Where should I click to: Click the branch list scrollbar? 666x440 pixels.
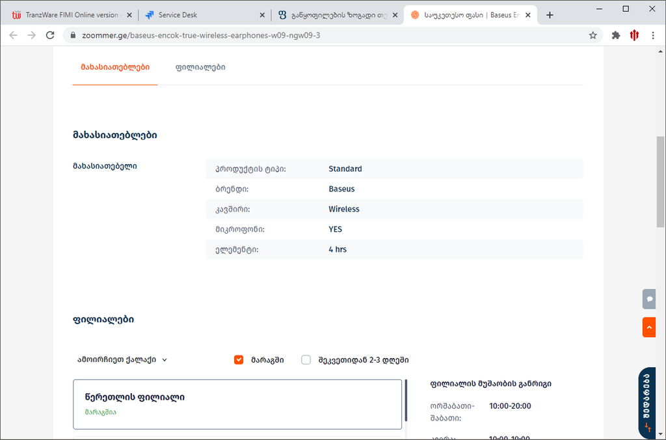pos(406,400)
